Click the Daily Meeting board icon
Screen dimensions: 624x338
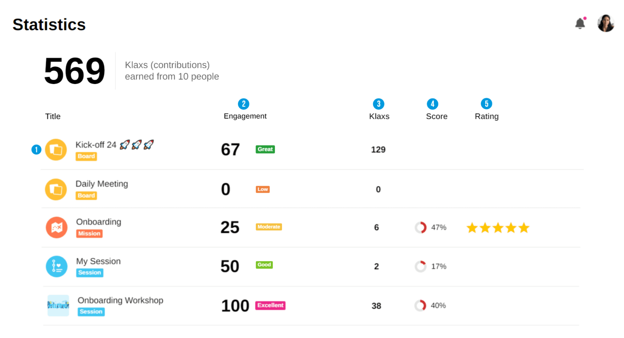point(56,190)
